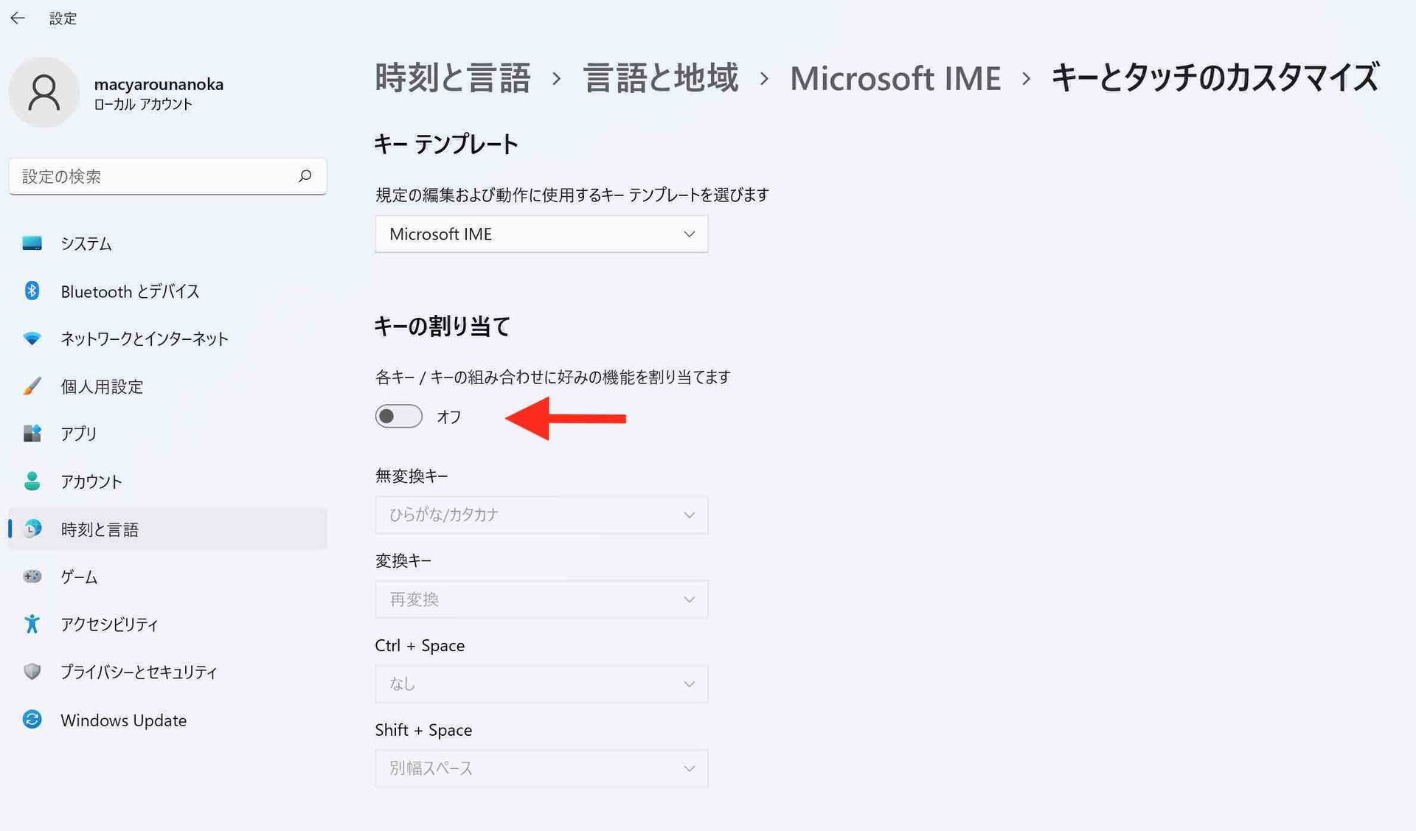Open Bluetooth とデバイス section
Screen dimensions: 1416x831
click(167, 291)
